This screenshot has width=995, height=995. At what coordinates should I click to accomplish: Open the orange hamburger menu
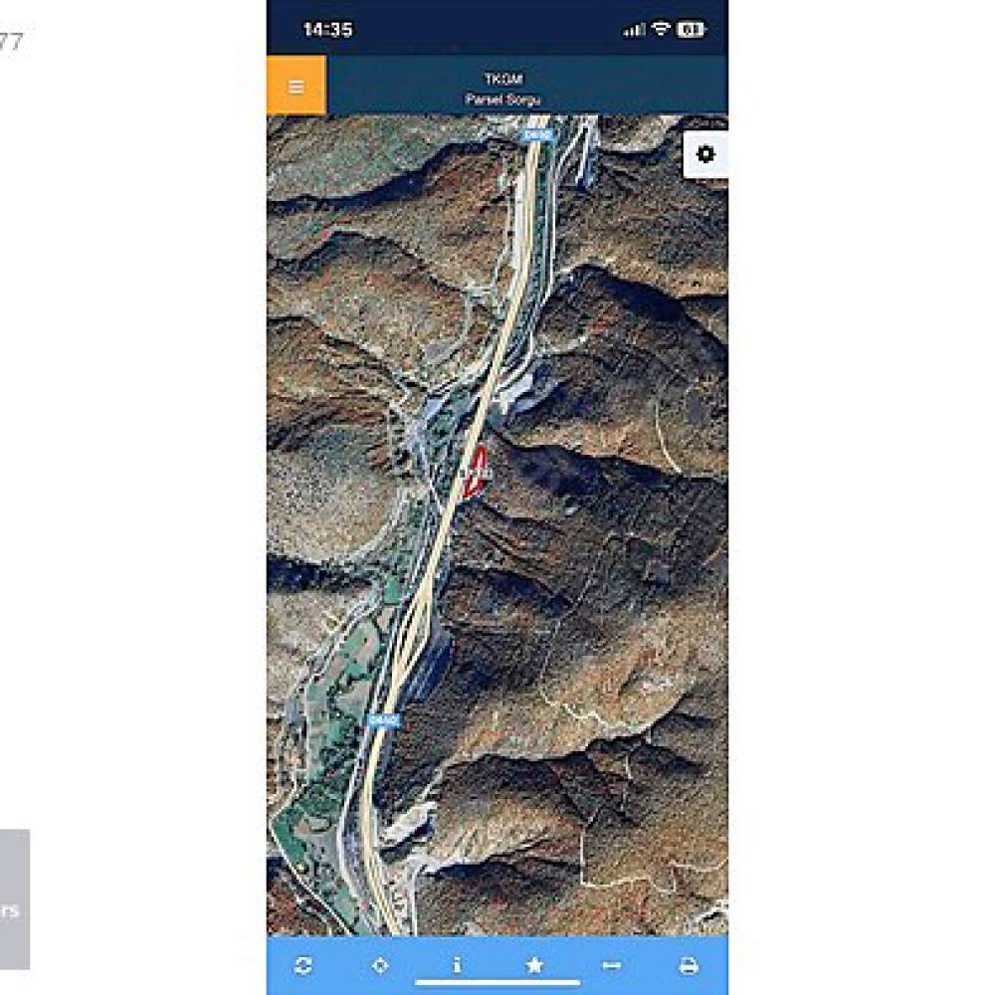pos(297,85)
